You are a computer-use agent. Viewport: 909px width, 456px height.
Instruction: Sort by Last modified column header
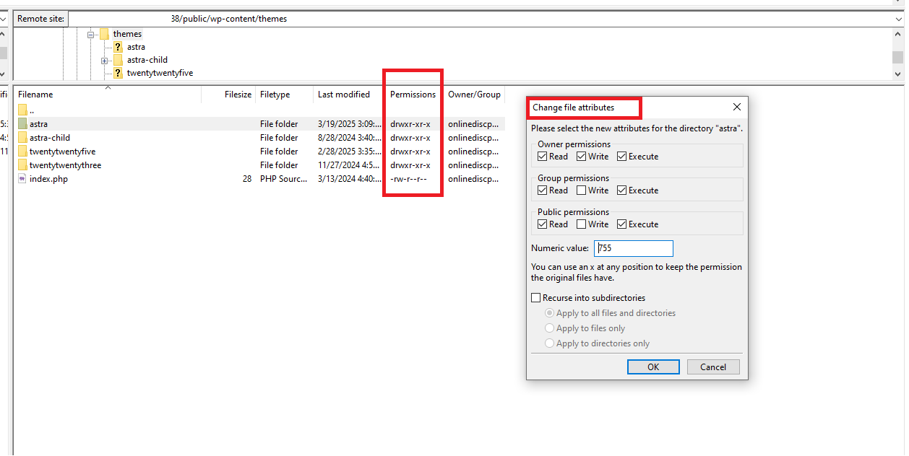[x=344, y=95]
